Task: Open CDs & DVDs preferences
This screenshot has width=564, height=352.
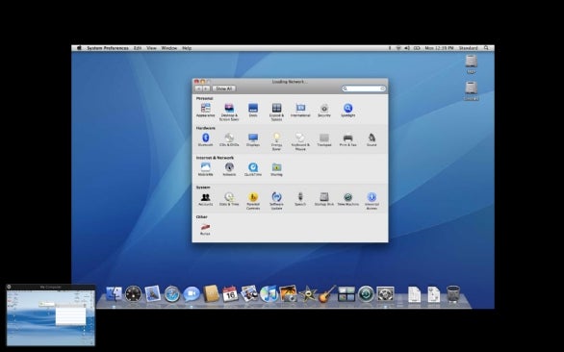Action: click(229, 139)
